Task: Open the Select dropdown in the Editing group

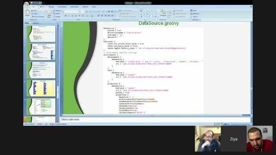Action: tap(194, 17)
